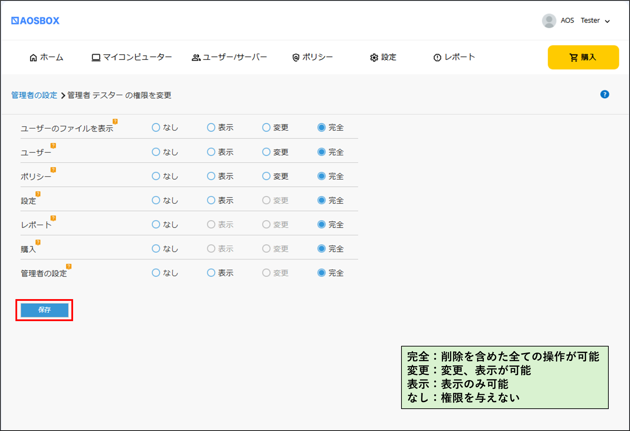
Task: Open the レポート menu item
Action: point(454,57)
